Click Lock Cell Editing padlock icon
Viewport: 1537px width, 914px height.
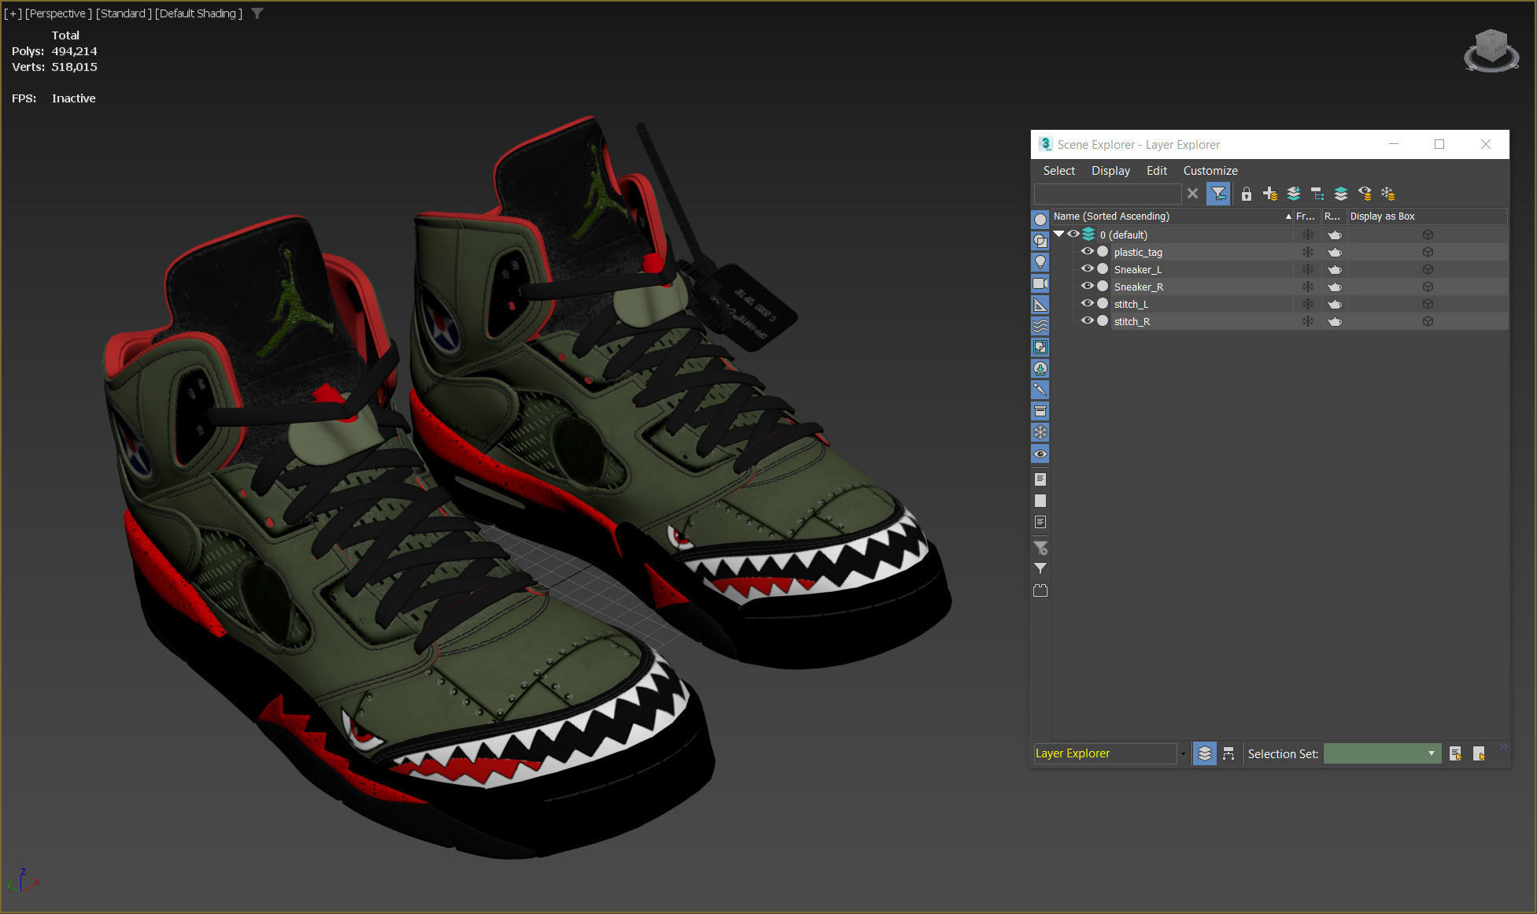point(1246,194)
